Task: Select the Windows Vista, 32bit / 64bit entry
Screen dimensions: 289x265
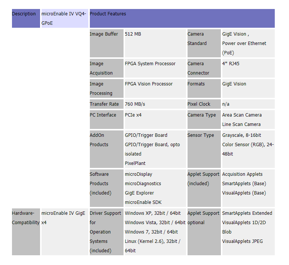Action: 155,223
